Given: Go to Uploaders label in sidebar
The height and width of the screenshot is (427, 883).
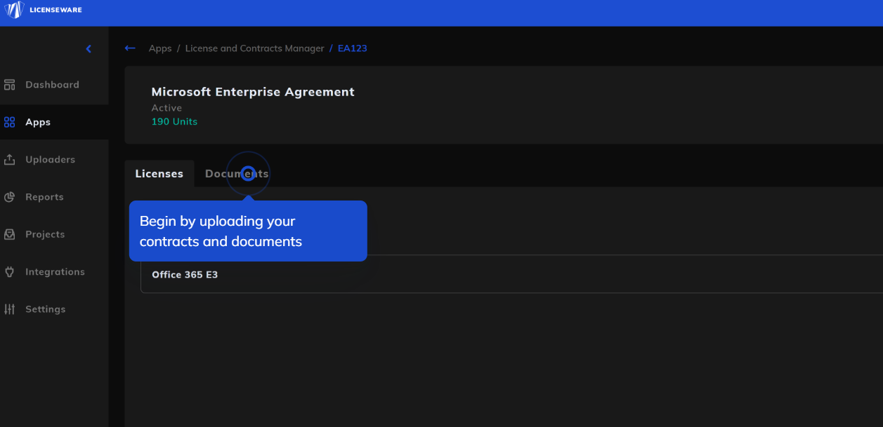Looking at the screenshot, I should 50,160.
